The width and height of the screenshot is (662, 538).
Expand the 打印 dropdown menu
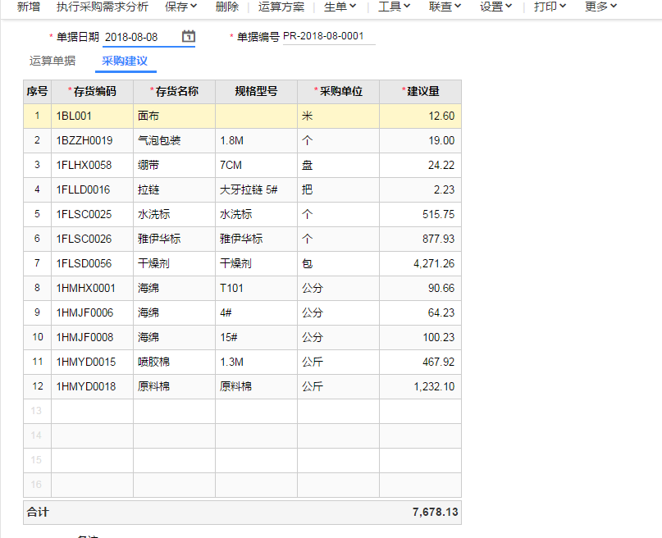tap(550, 7)
